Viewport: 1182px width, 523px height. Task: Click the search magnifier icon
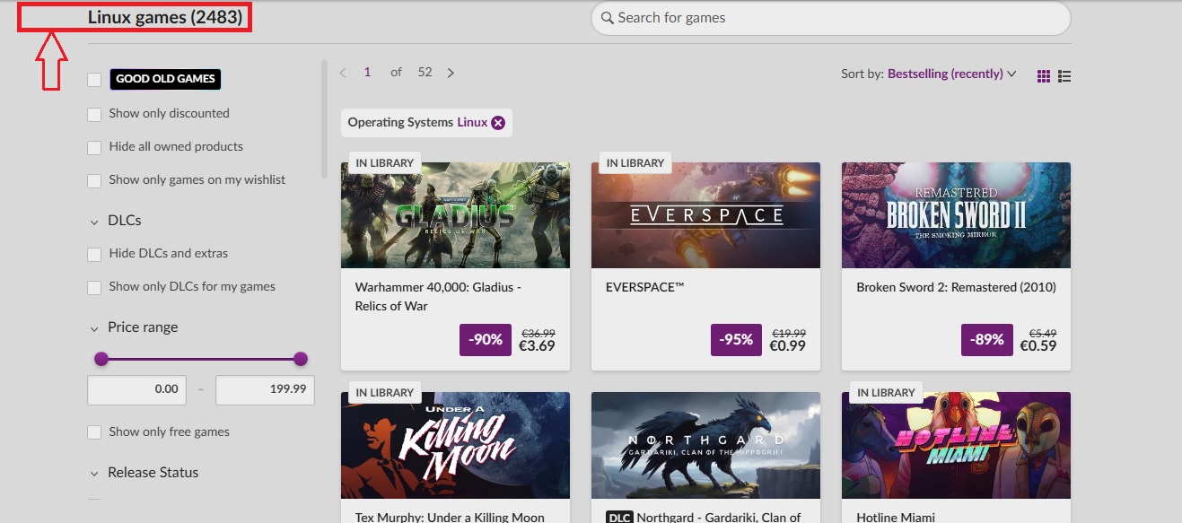click(x=607, y=18)
